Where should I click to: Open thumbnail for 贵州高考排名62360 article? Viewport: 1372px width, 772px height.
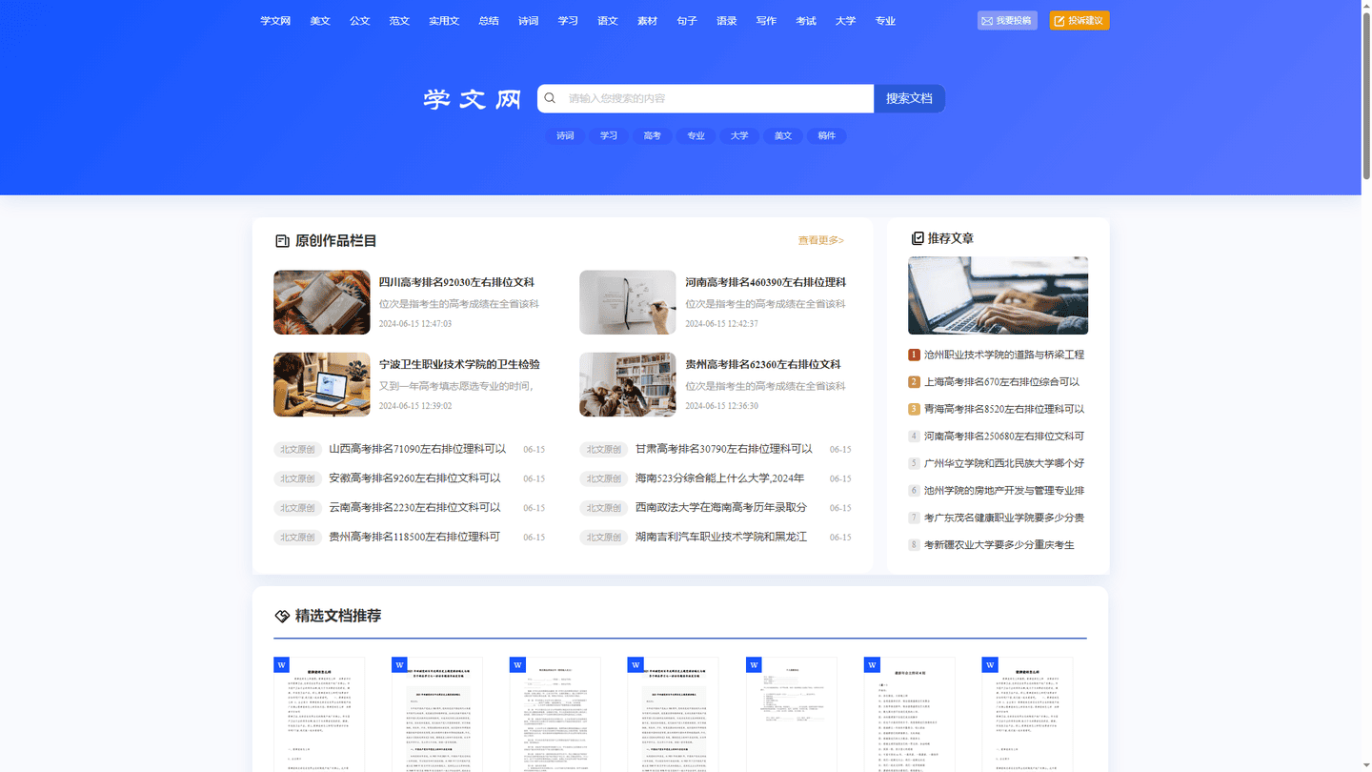pyautogui.click(x=628, y=384)
